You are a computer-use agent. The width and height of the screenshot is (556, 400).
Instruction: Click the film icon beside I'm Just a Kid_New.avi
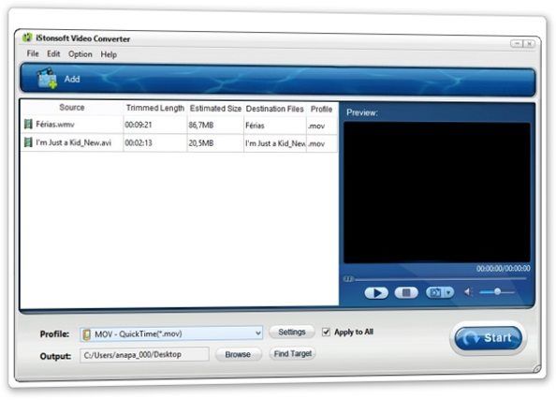[28, 142]
